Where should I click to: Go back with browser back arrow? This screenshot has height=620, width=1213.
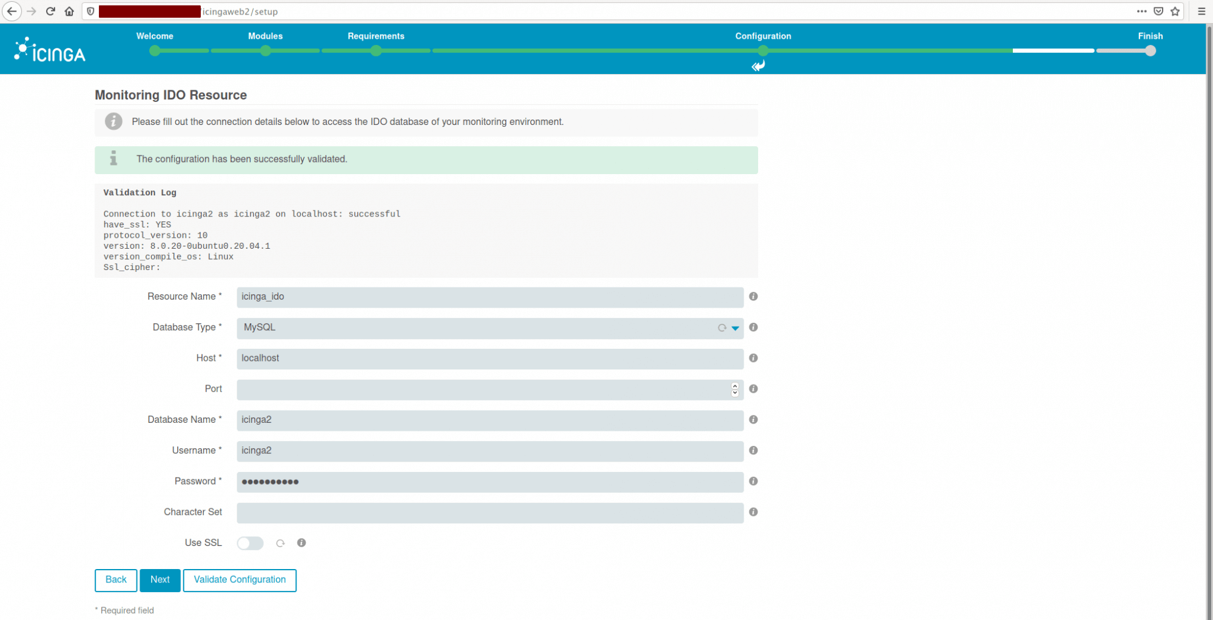pyautogui.click(x=12, y=12)
